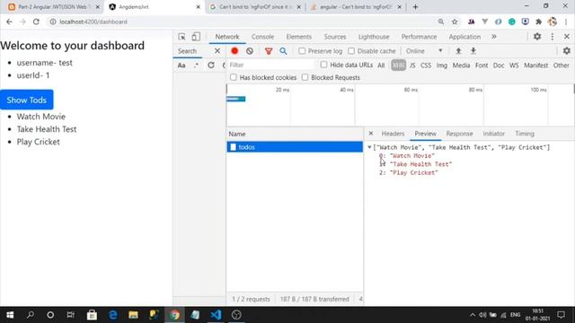
Task: View request Response tab
Action: [459, 134]
